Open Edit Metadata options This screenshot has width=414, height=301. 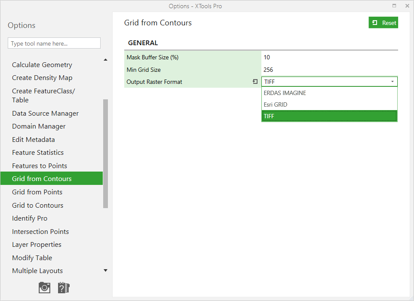point(33,139)
